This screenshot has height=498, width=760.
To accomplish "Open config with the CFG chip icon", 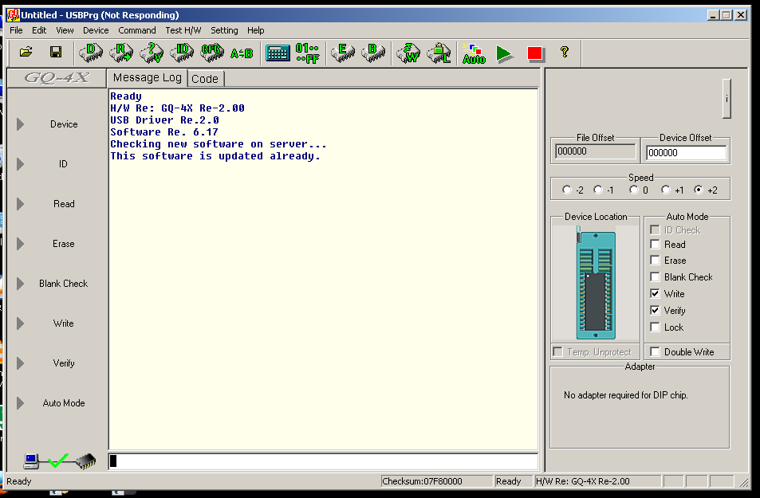I will click(212, 53).
